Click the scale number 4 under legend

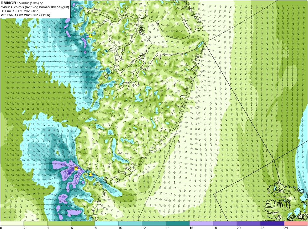(48, 228)
